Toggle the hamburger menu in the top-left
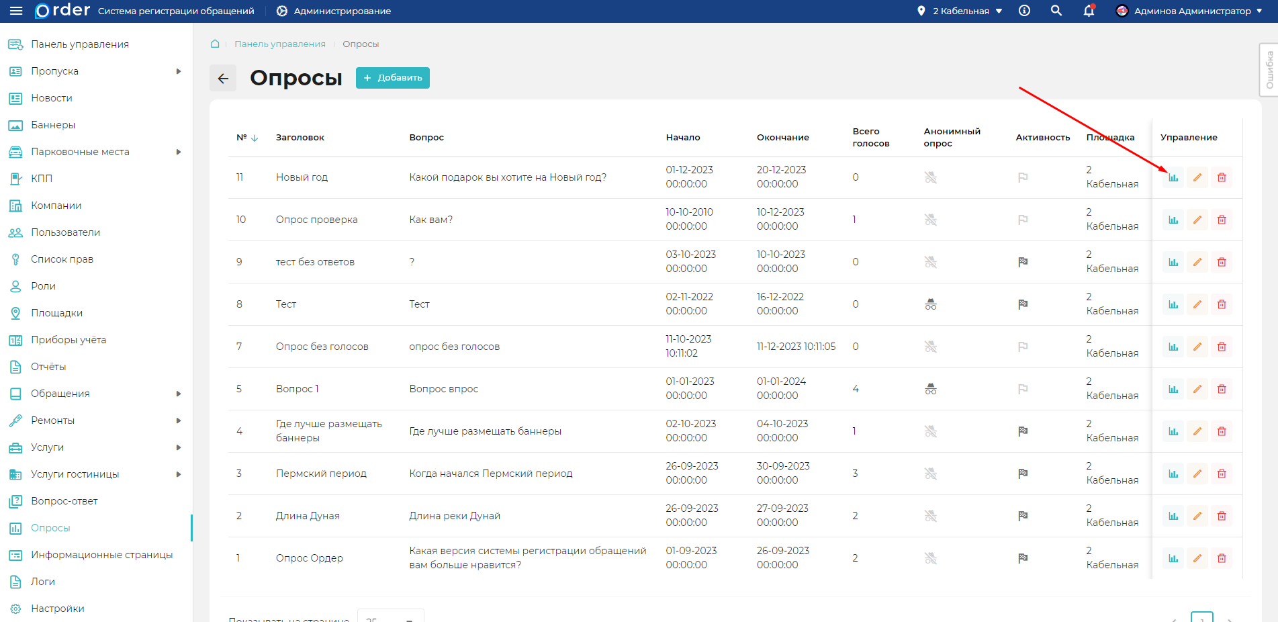This screenshot has height=622, width=1278. point(16,11)
